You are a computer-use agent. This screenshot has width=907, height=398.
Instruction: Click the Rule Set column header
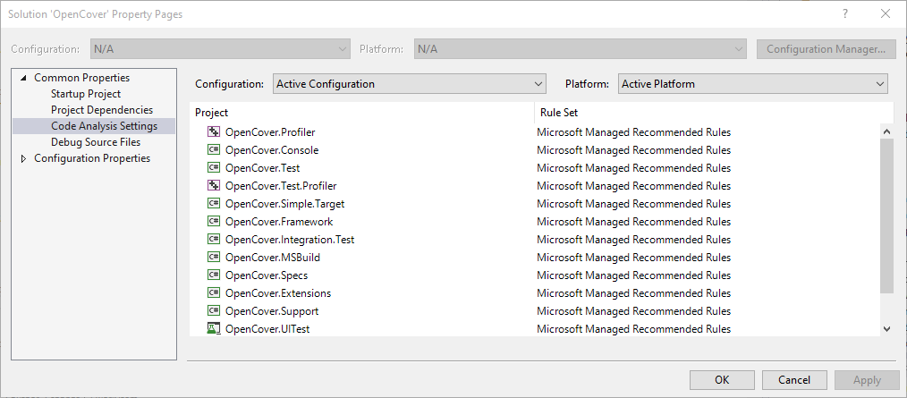714,113
